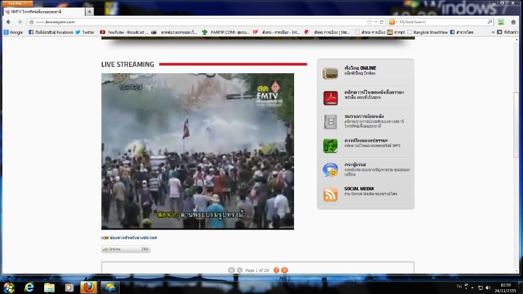Click the ONLINE radio link text
The width and height of the screenshot is (523, 294).
[360, 68]
